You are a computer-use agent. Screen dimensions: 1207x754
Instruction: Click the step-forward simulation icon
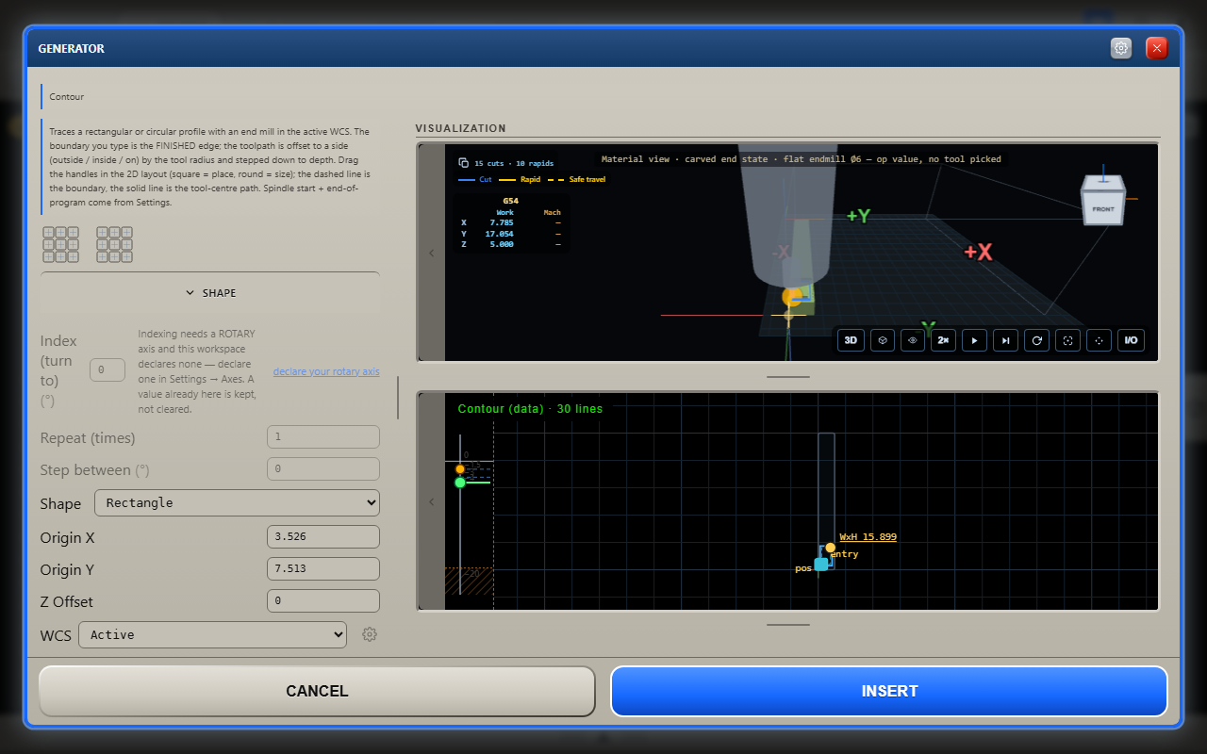coord(1005,340)
